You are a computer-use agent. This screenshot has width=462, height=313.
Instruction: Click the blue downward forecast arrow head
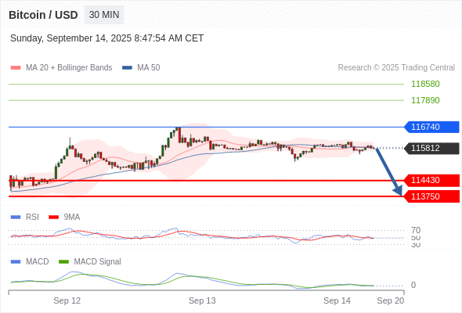398,191
